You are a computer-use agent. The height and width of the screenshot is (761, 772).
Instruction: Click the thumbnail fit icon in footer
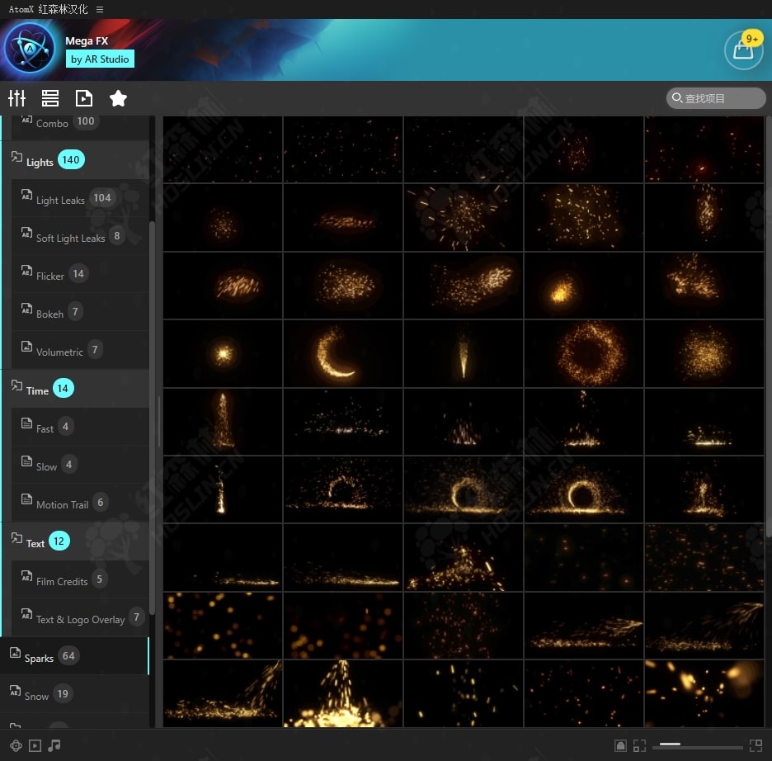point(620,746)
